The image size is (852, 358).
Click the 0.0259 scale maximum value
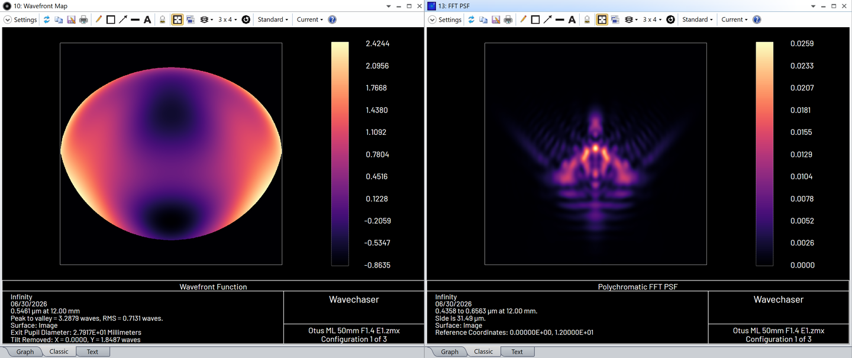pos(802,44)
